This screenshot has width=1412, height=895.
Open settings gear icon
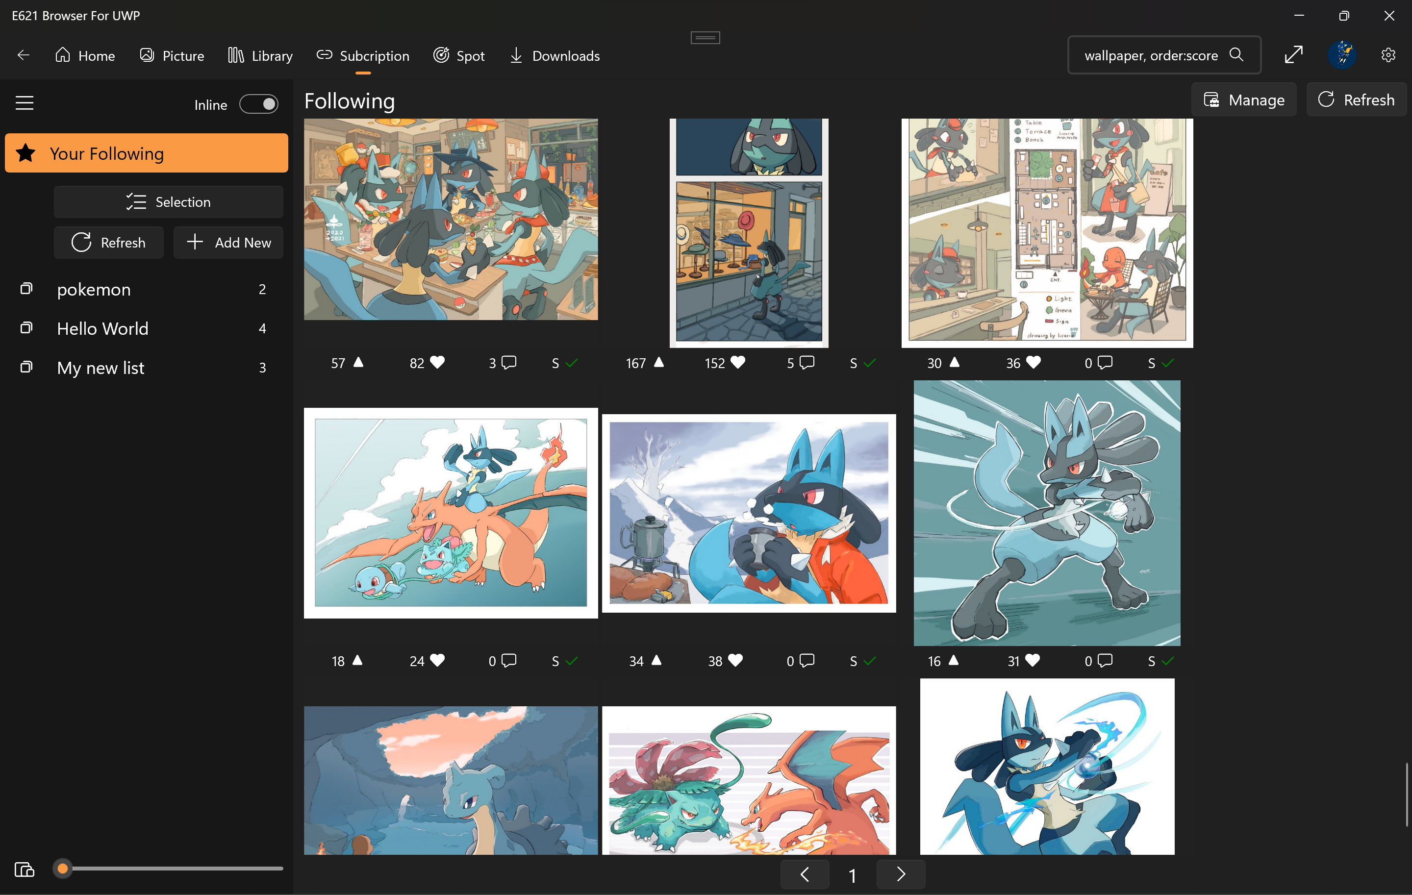1388,55
